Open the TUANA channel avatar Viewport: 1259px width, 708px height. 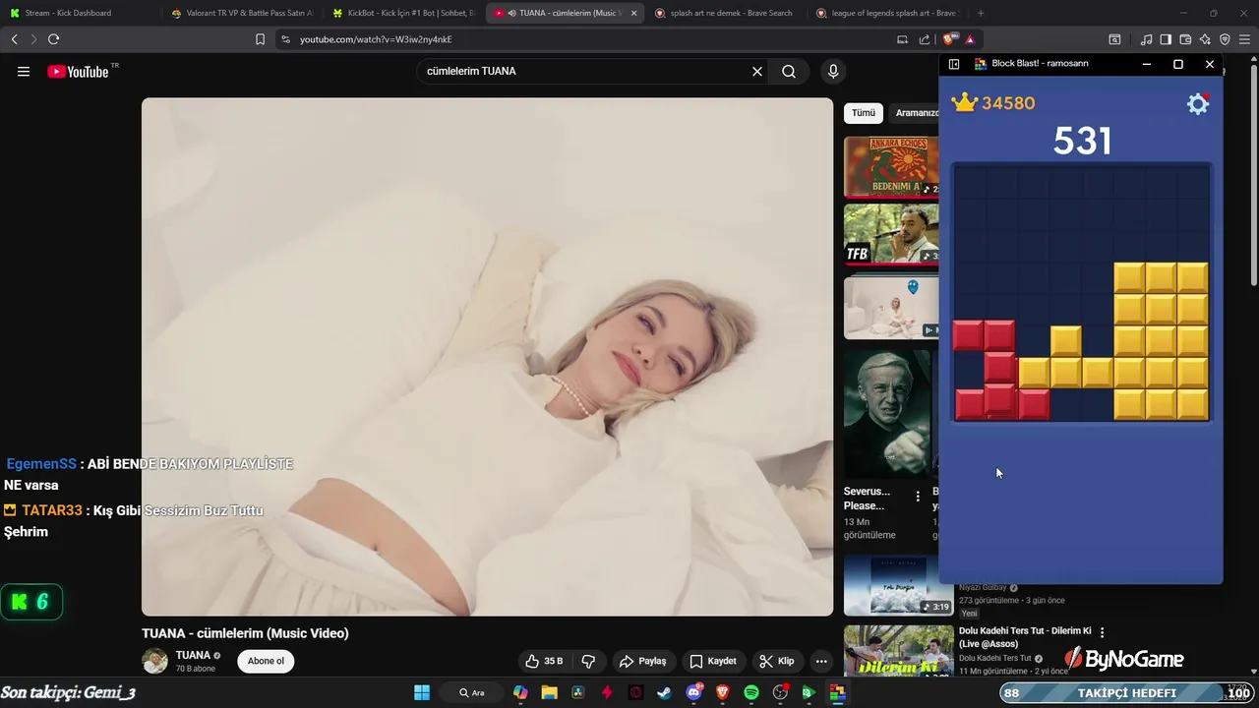point(155,661)
